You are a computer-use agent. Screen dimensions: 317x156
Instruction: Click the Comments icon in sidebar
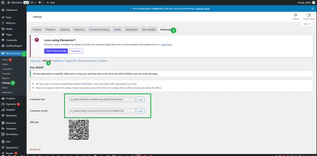pyautogui.click(x=3, y=40)
